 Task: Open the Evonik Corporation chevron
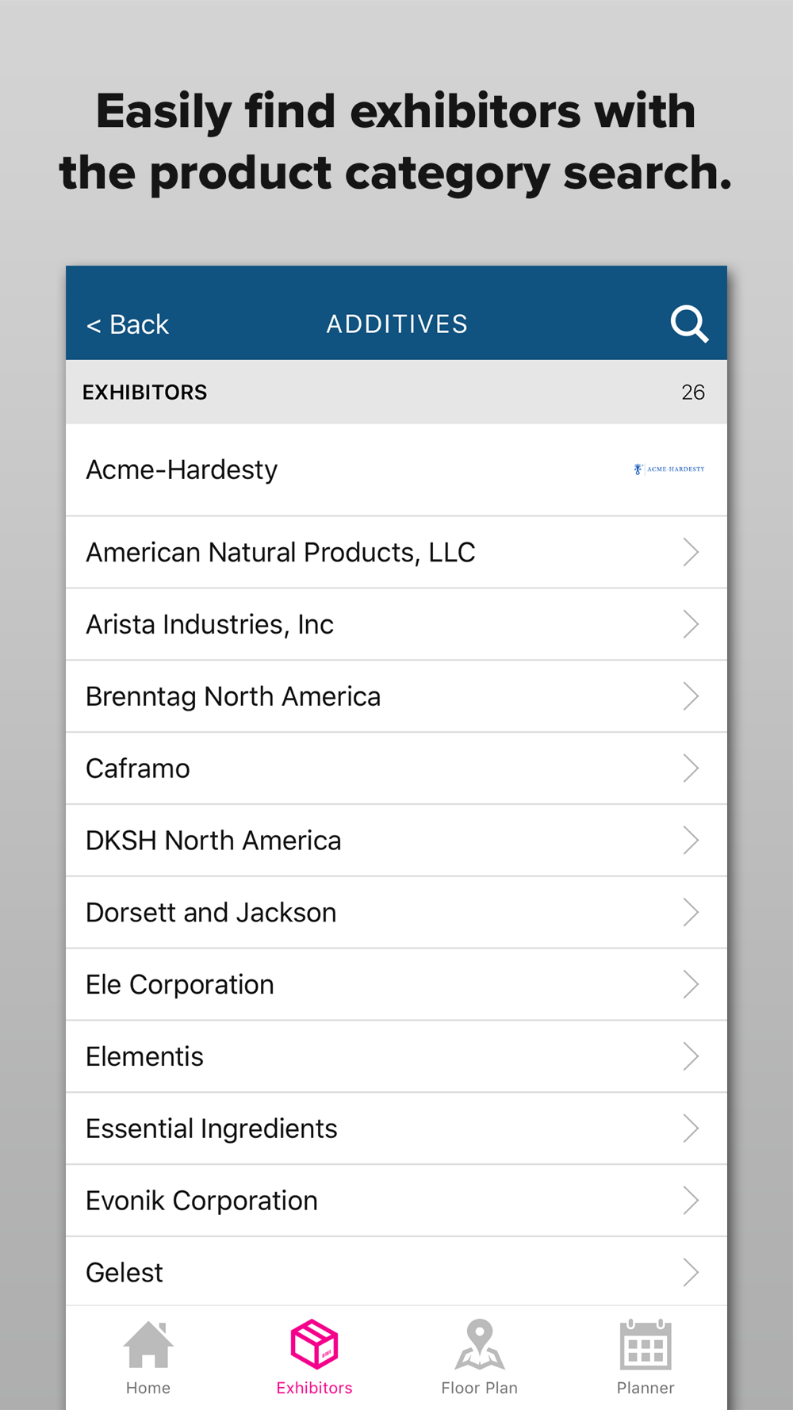(x=691, y=1201)
